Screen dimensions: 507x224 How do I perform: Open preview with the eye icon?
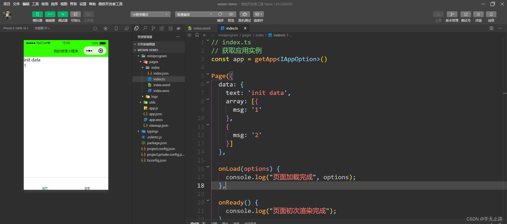pos(231,14)
